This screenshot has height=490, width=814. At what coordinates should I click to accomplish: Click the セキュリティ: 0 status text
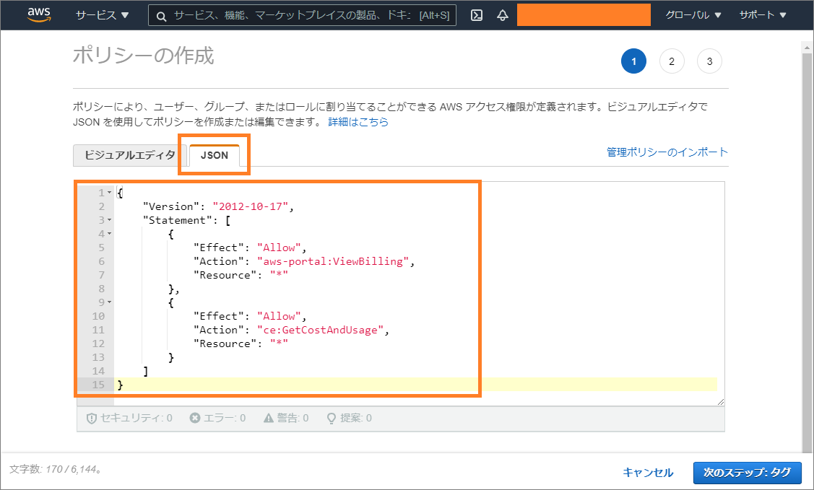tap(136, 418)
